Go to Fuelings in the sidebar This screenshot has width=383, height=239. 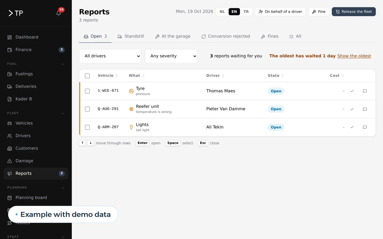tap(36, 74)
